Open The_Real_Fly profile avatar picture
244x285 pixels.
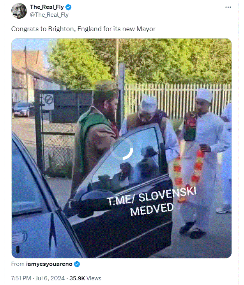tap(19, 11)
